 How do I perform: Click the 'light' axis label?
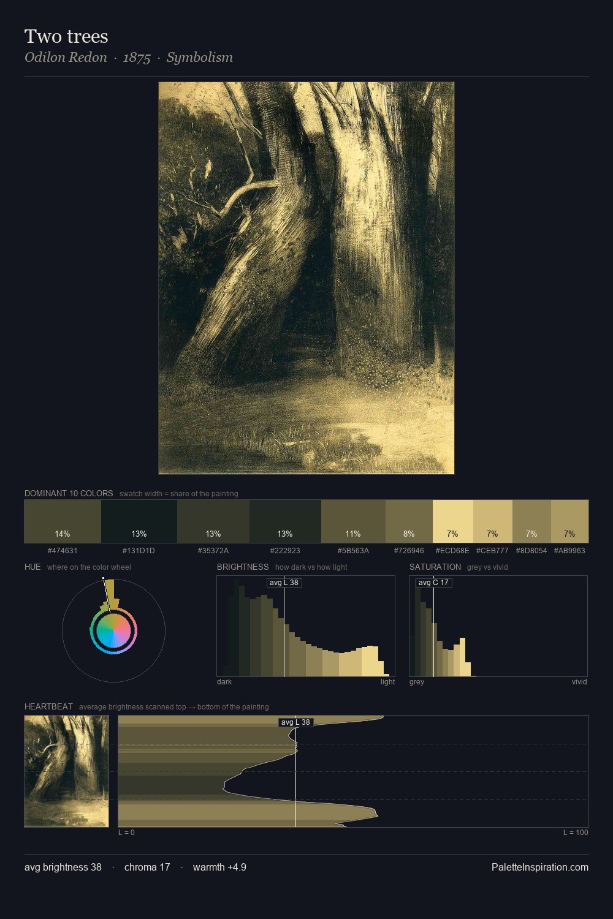click(388, 682)
